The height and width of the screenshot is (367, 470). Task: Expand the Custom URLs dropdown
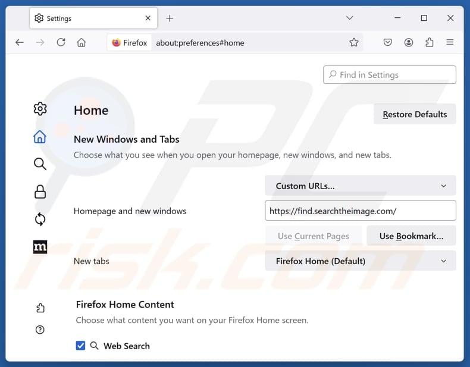(x=360, y=186)
